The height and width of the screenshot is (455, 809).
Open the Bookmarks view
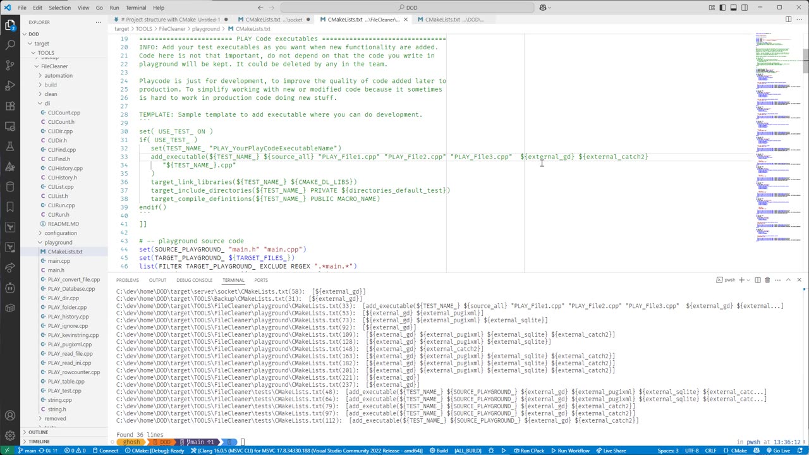[10, 207]
